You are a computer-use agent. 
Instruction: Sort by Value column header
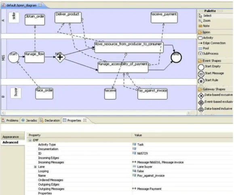pos(182,135)
